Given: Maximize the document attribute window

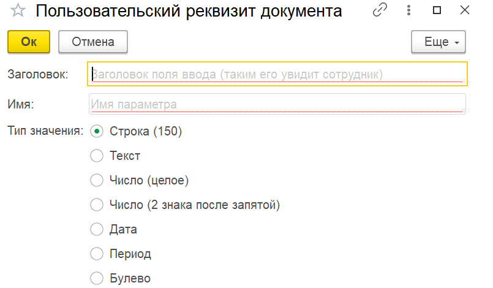Looking at the screenshot, I should point(437,10).
